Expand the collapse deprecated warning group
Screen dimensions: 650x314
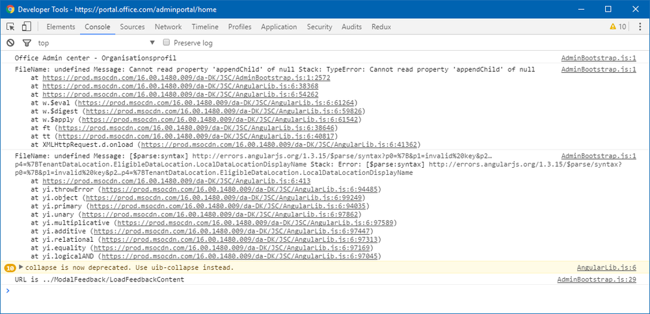(x=21, y=267)
